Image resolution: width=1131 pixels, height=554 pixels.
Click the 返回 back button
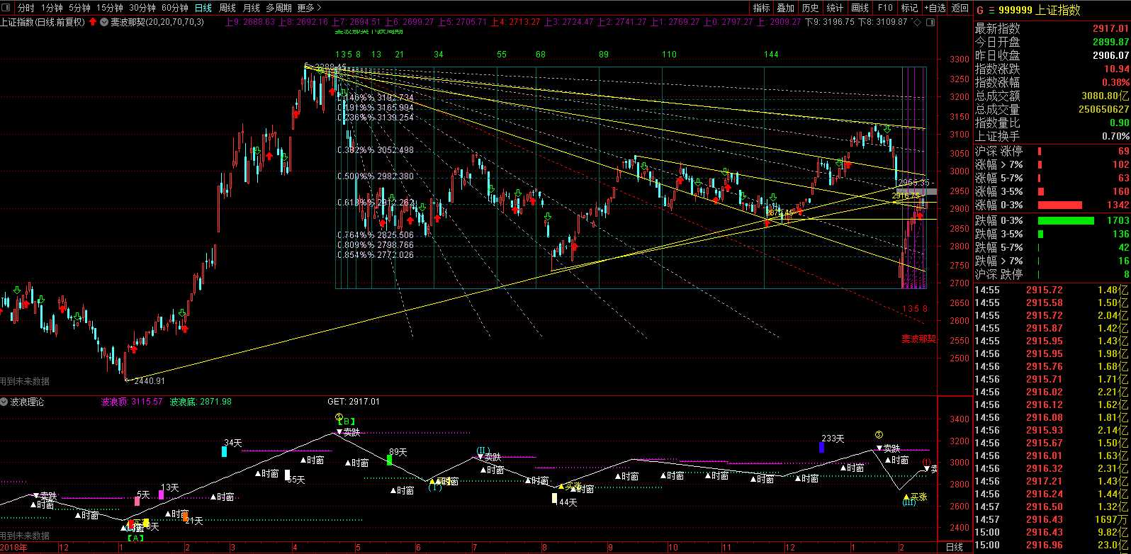point(960,8)
